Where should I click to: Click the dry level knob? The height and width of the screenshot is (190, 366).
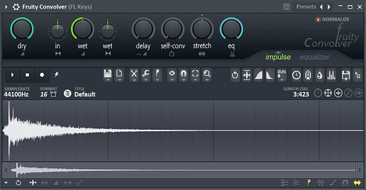click(x=22, y=29)
